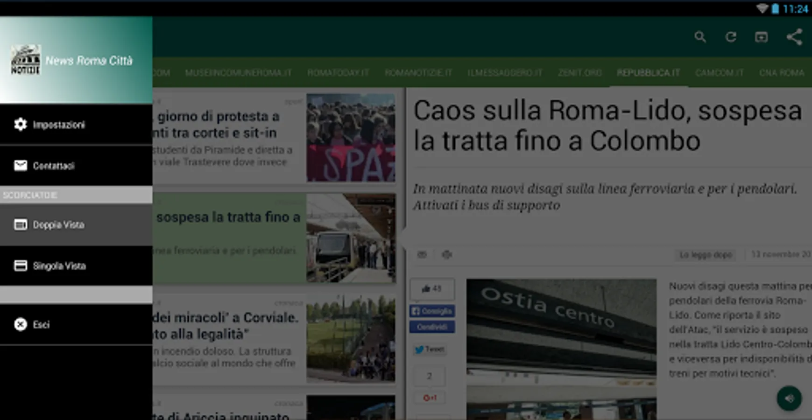This screenshot has height=420, width=812.
Task: Open the protest crowd article thumbnail
Action: (x=351, y=138)
